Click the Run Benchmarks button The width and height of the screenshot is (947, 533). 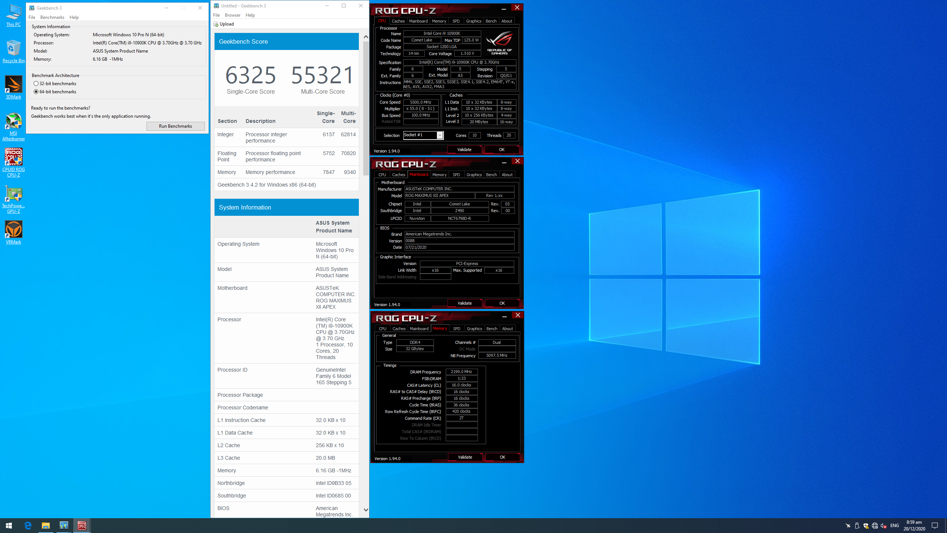(175, 126)
